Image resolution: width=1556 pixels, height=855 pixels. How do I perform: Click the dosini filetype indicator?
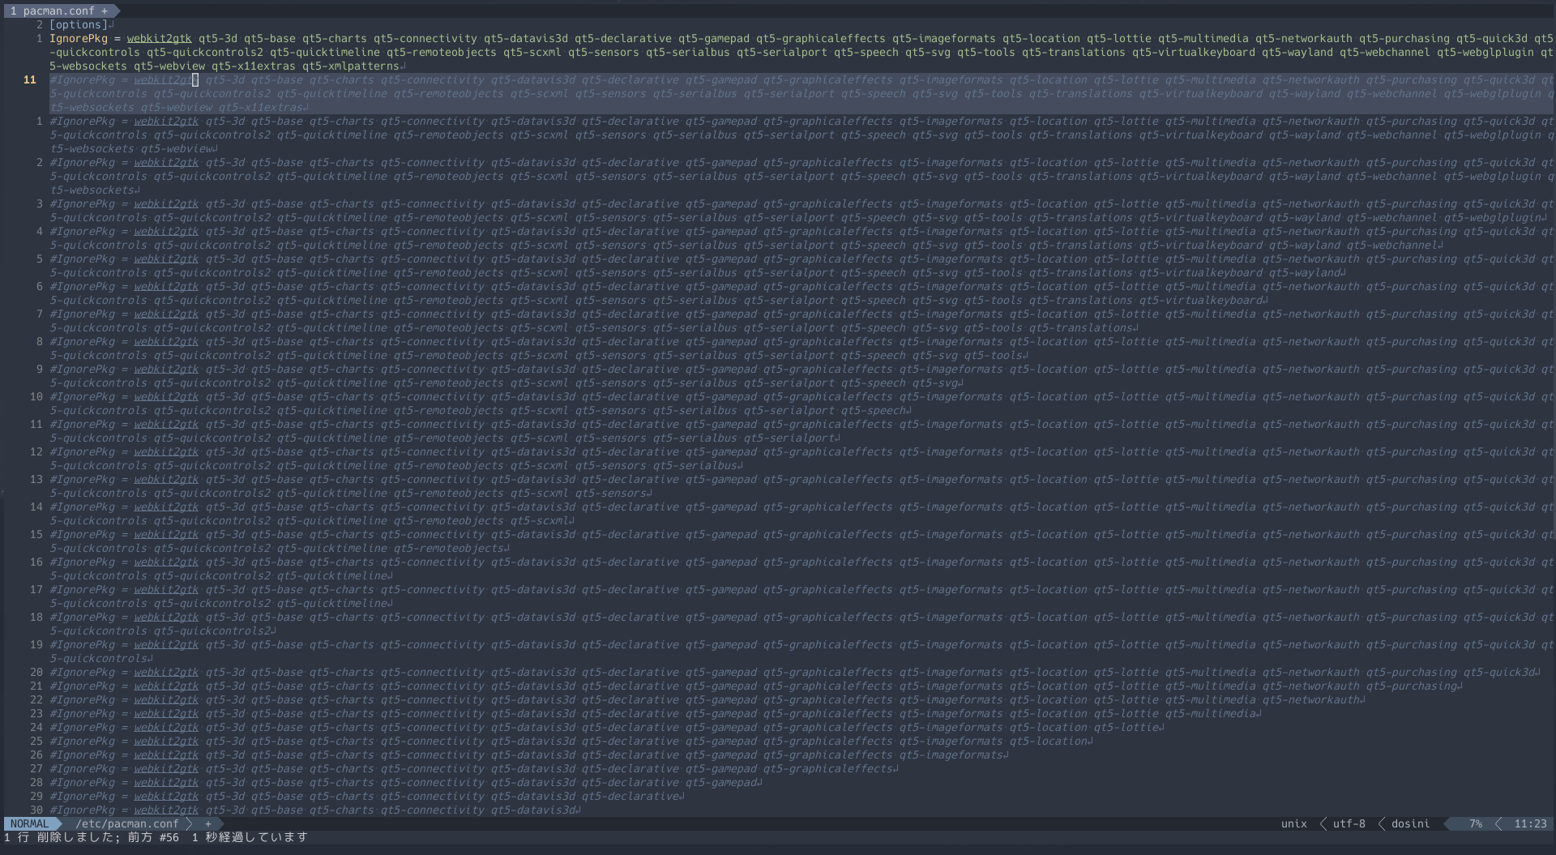pyautogui.click(x=1409, y=823)
